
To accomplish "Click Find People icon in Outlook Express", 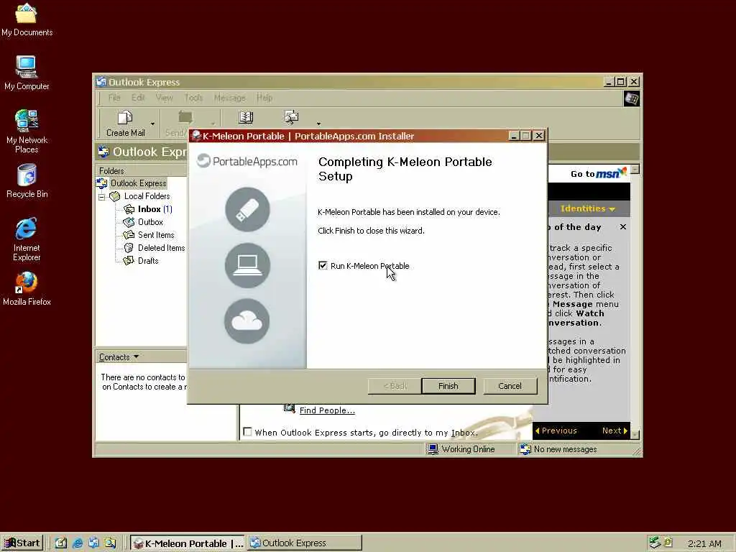I will [x=290, y=408].
